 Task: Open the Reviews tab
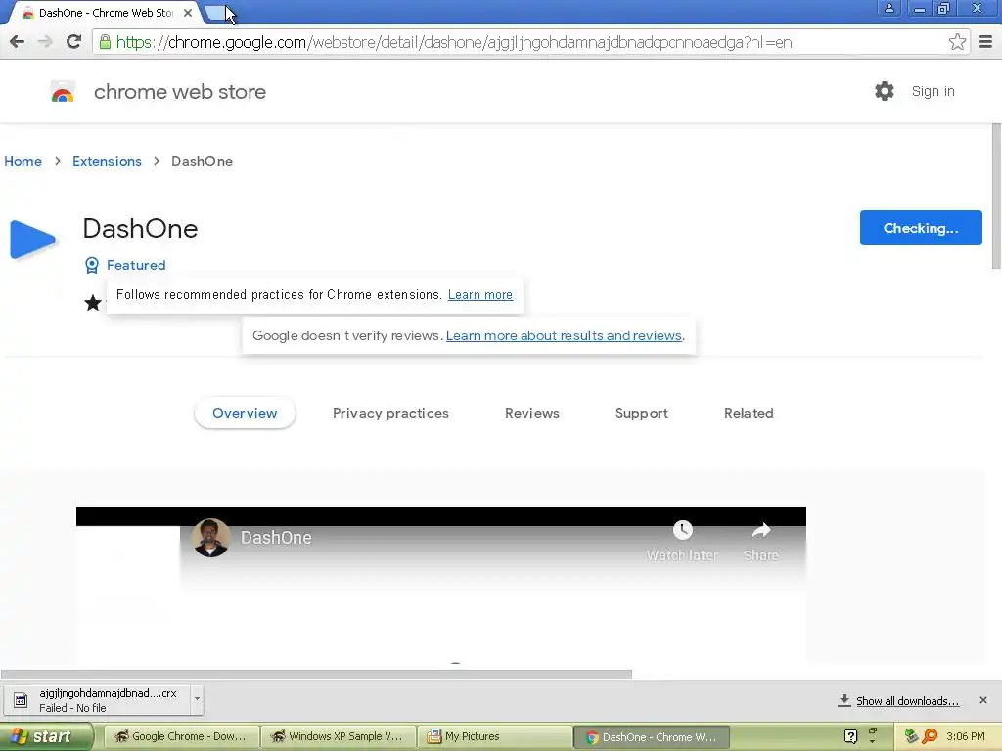531,414
